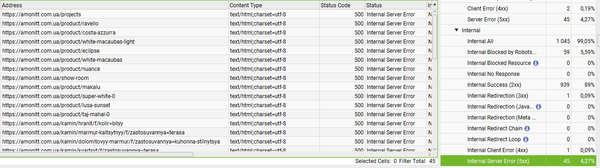Click the plus icon to add columns
The height and width of the screenshot is (168, 600).
tap(435, 5)
